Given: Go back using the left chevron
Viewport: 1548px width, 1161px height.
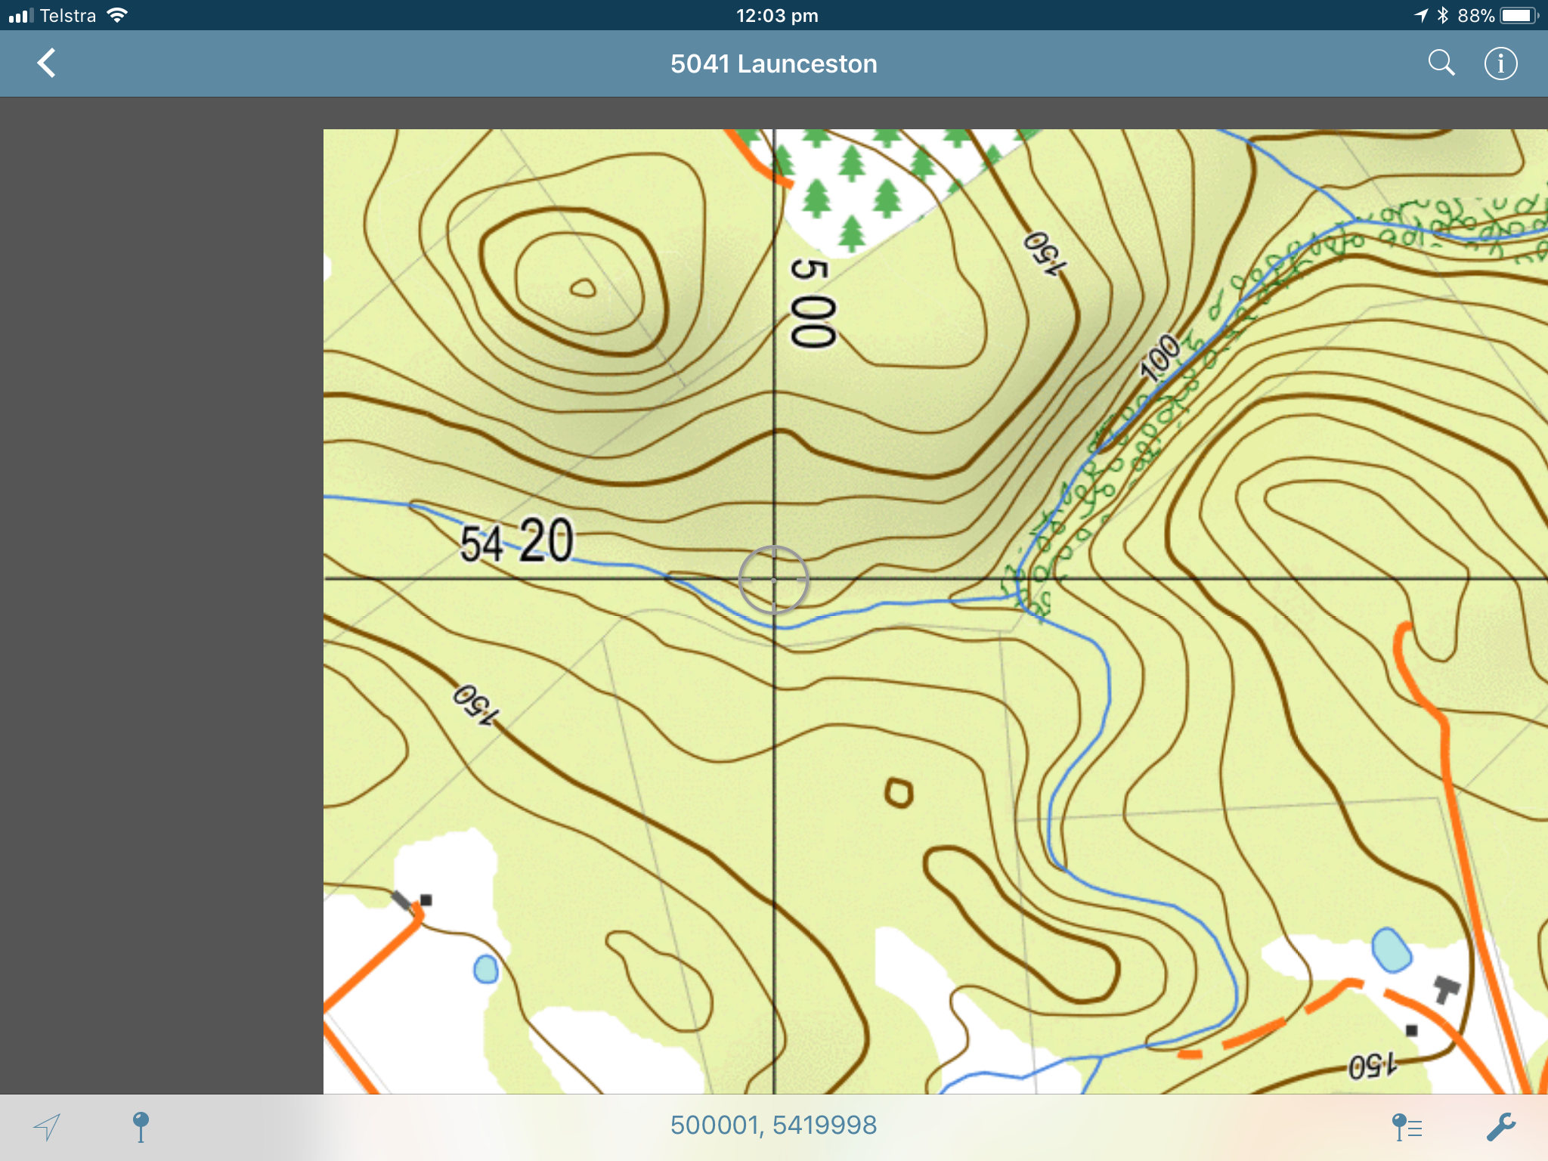Looking at the screenshot, I should pyautogui.click(x=47, y=63).
